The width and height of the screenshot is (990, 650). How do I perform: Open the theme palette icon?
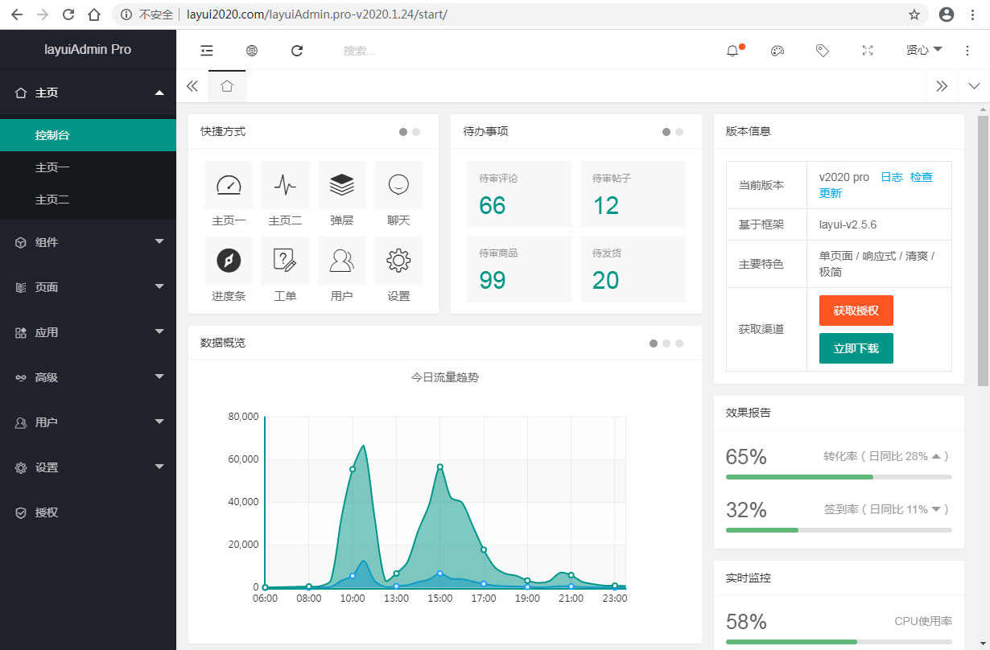tap(777, 51)
